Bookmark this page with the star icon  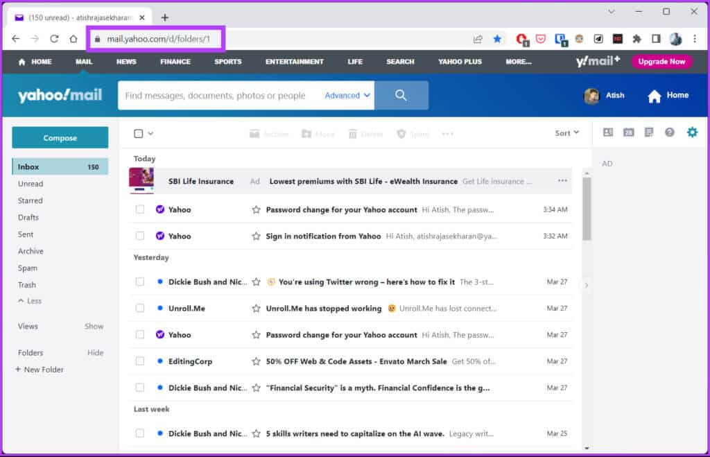pos(497,39)
